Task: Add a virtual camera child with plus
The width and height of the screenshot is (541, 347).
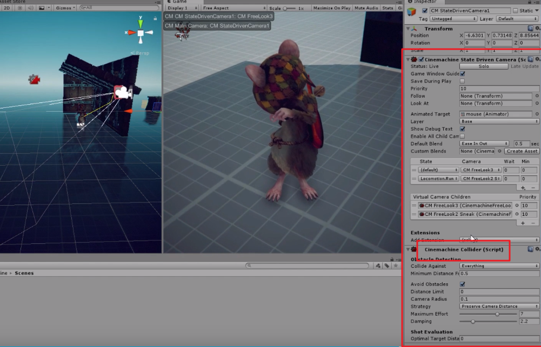Action: pos(523,223)
